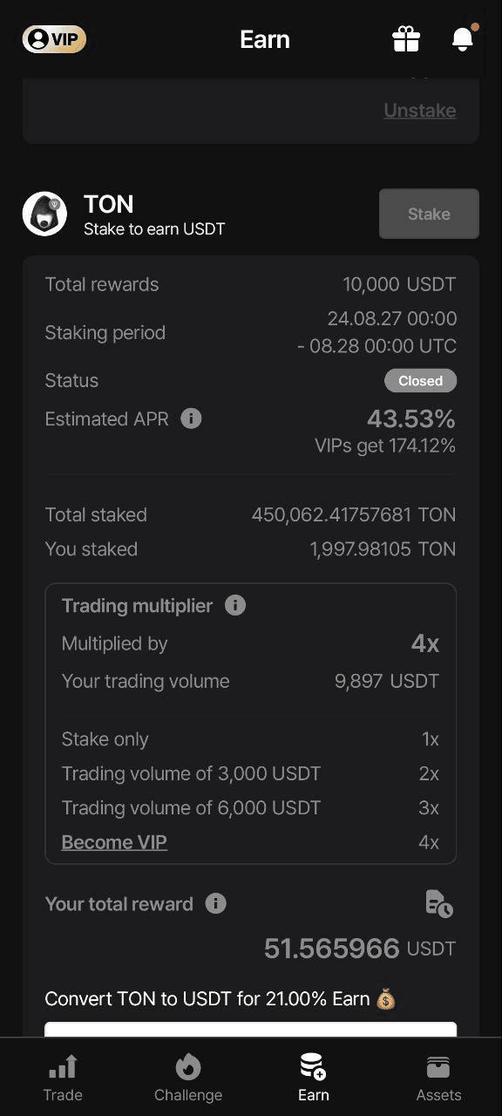Viewport: 502px width, 1116px height.
Task: Tap the TON gorilla avatar icon
Action: click(x=44, y=214)
